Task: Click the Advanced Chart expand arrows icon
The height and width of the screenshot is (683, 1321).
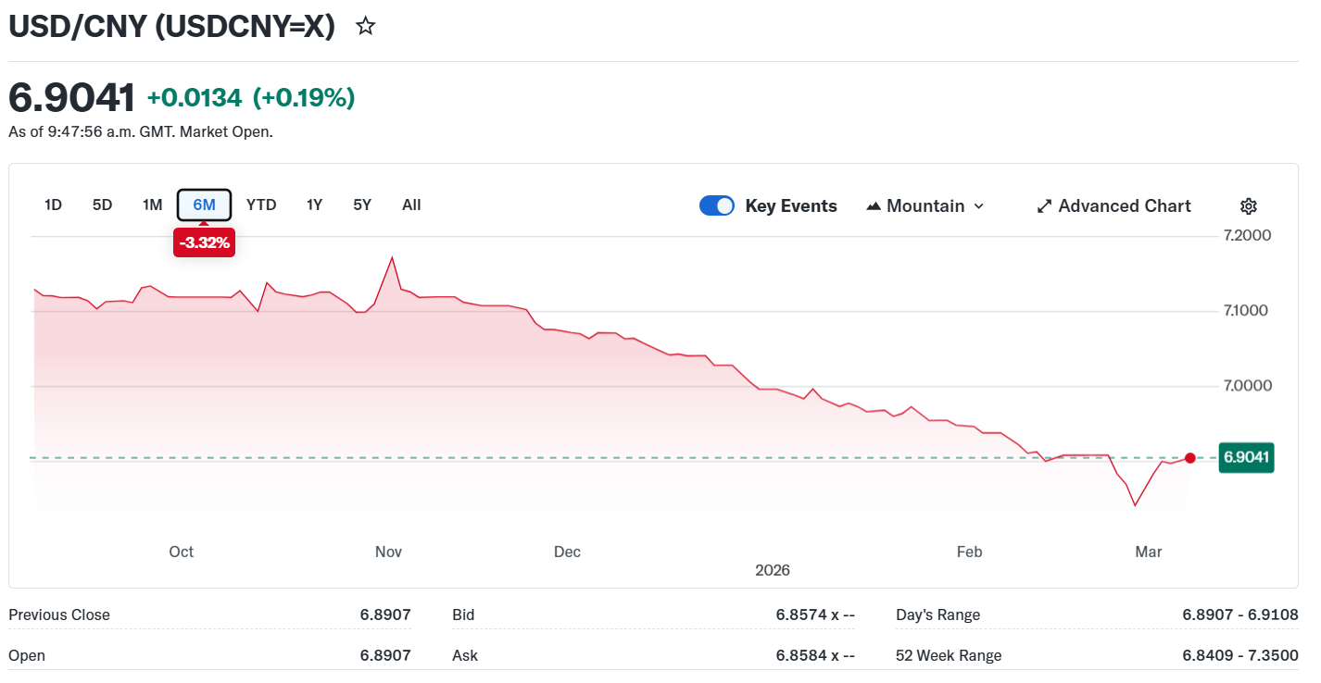Action: tap(1044, 205)
